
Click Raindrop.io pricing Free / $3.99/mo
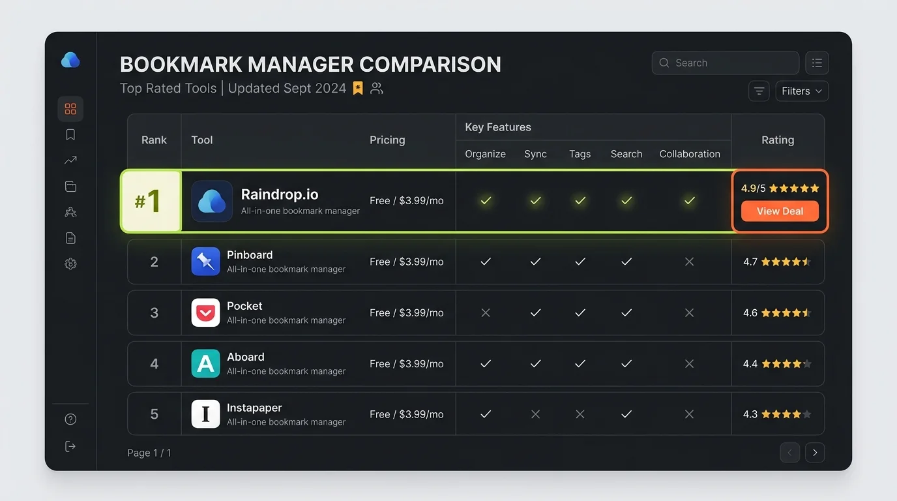click(x=406, y=201)
